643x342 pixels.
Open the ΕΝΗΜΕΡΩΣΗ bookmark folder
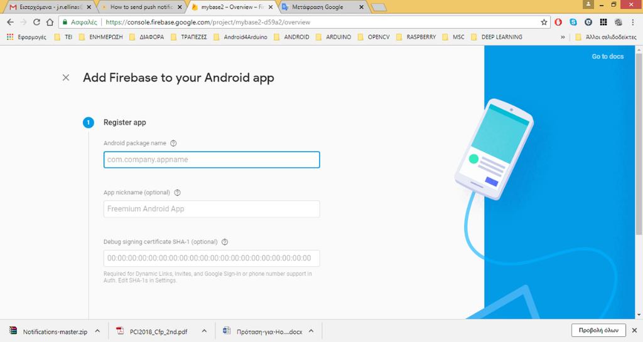pos(101,37)
